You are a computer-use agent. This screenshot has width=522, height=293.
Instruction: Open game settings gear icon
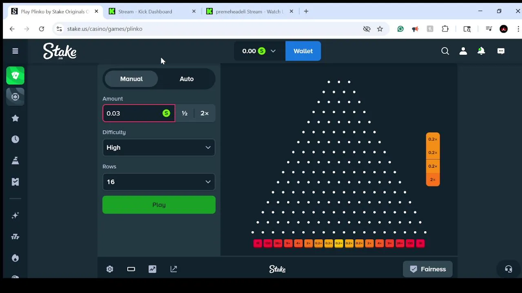[110, 269]
